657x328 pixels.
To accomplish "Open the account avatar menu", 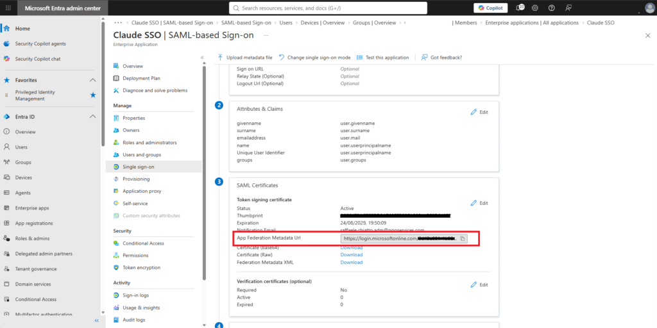I will pos(651,8).
